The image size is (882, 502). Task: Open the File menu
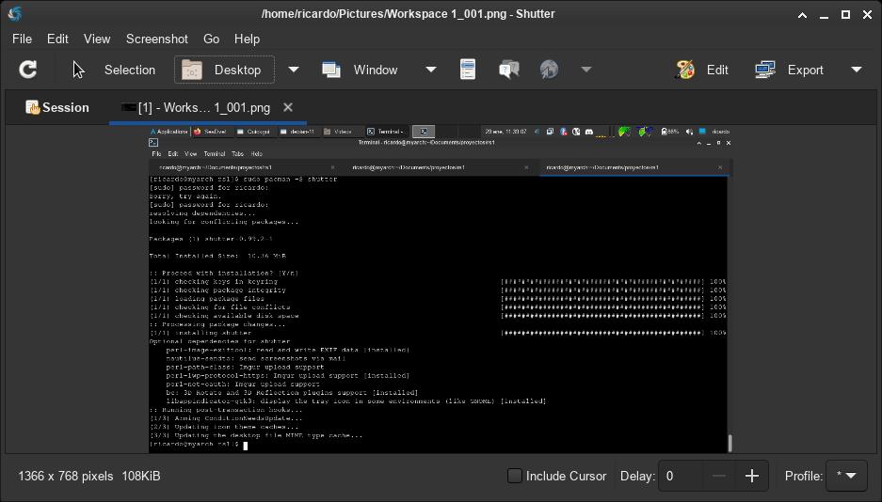[x=22, y=39]
